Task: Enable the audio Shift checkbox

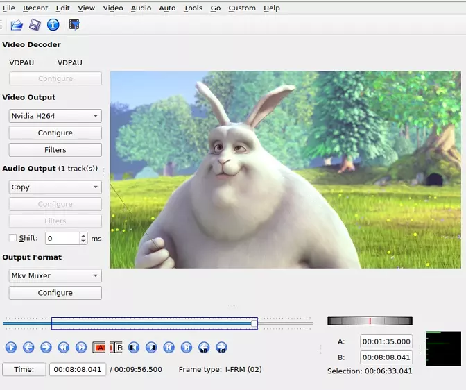Action: click(12, 238)
